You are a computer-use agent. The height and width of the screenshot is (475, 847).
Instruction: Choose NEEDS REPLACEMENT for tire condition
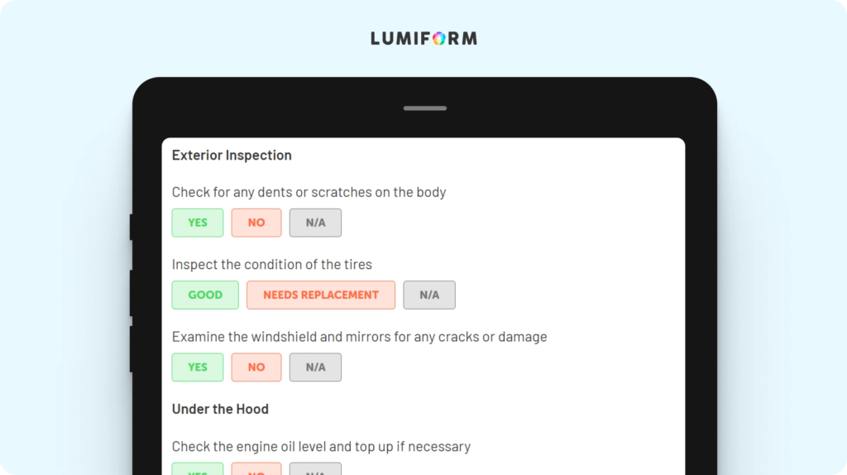[321, 295]
